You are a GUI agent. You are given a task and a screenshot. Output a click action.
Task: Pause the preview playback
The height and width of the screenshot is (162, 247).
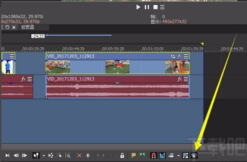tap(147, 7)
